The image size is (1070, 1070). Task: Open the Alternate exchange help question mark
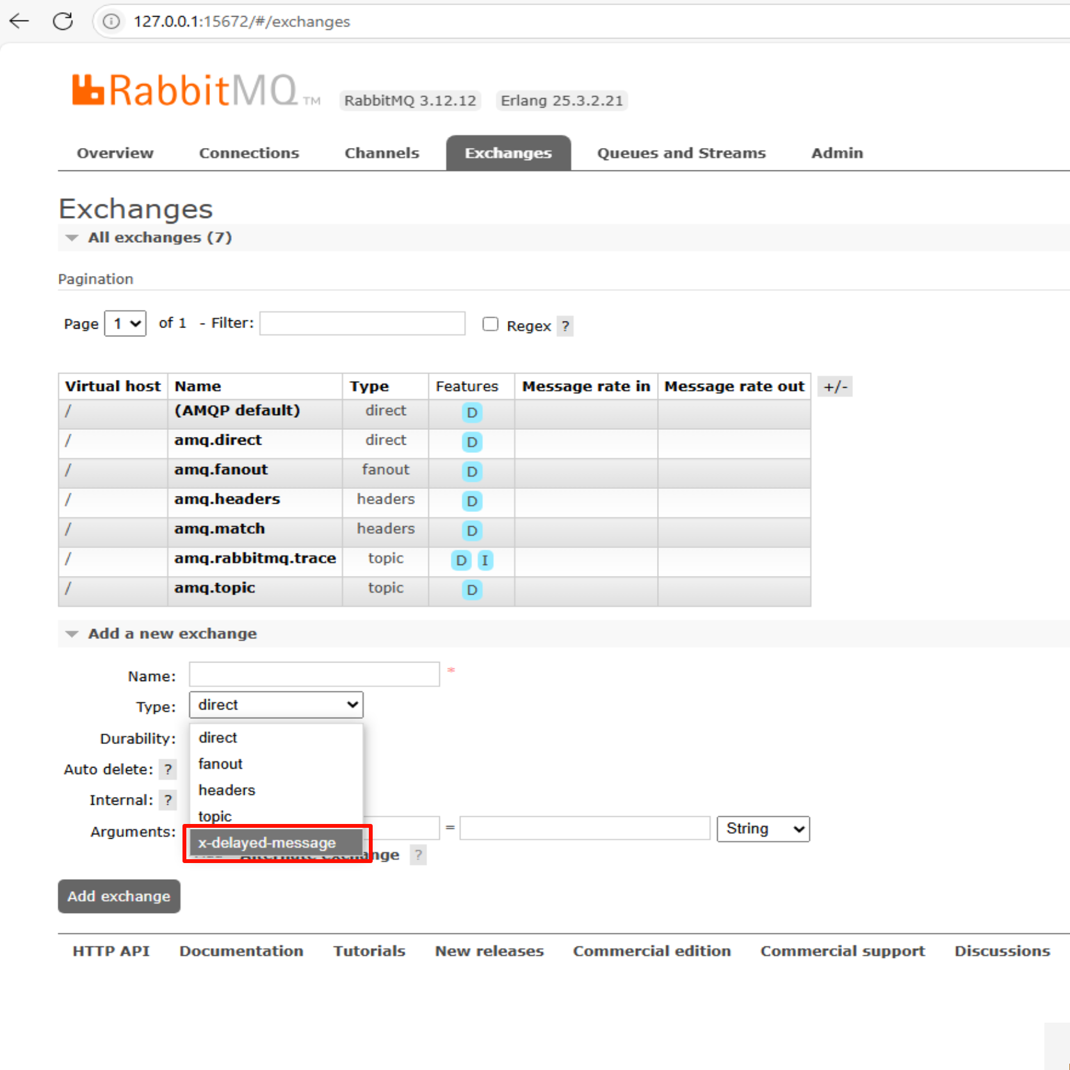tap(418, 855)
